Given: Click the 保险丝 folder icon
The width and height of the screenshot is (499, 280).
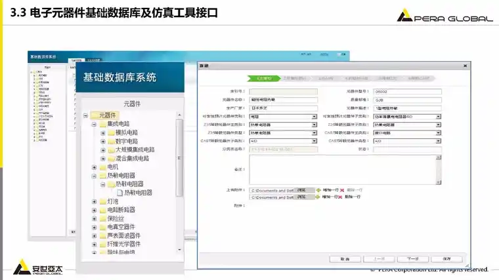Looking at the screenshot, I should pyautogui.click(x=102, y=218).
